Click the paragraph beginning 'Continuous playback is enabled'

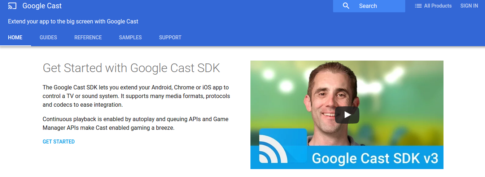[x=136, y=123]
